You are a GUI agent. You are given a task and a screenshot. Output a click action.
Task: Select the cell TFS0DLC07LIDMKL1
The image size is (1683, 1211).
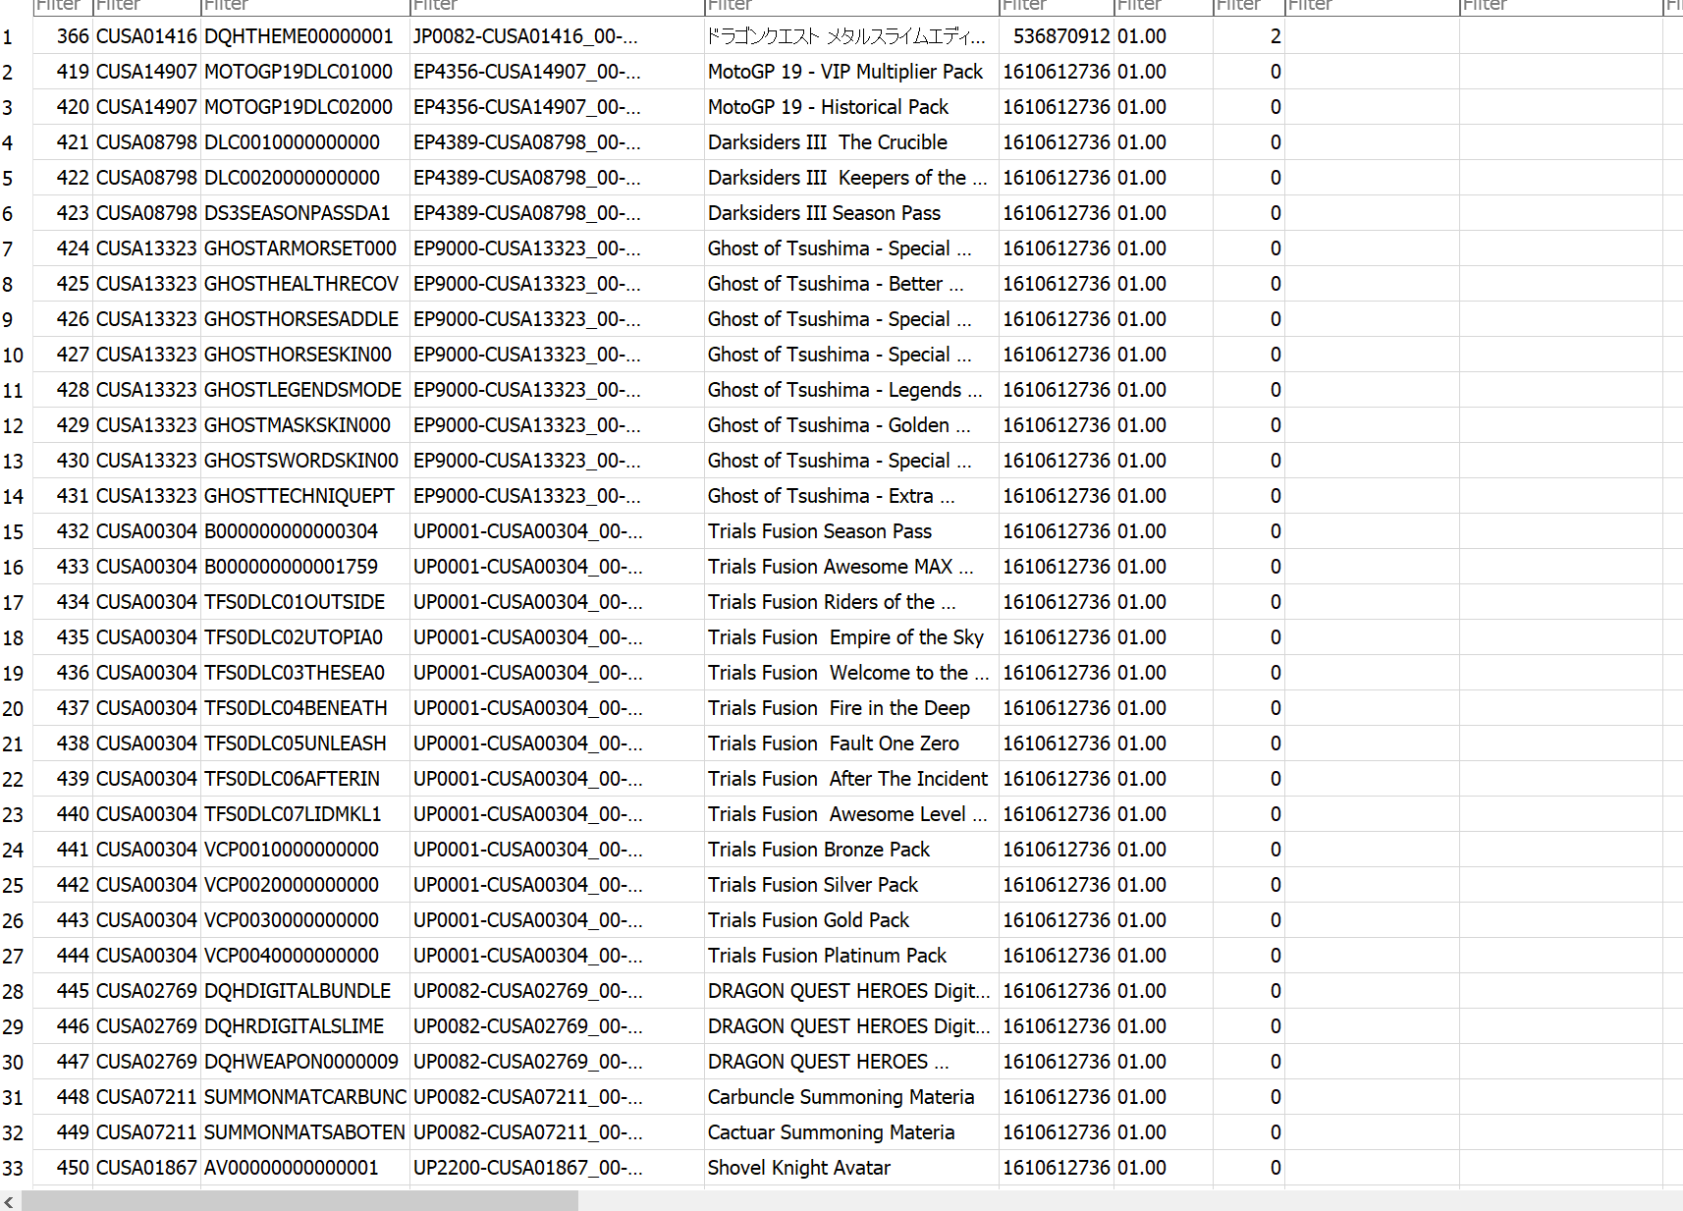[x=305, y=814]
